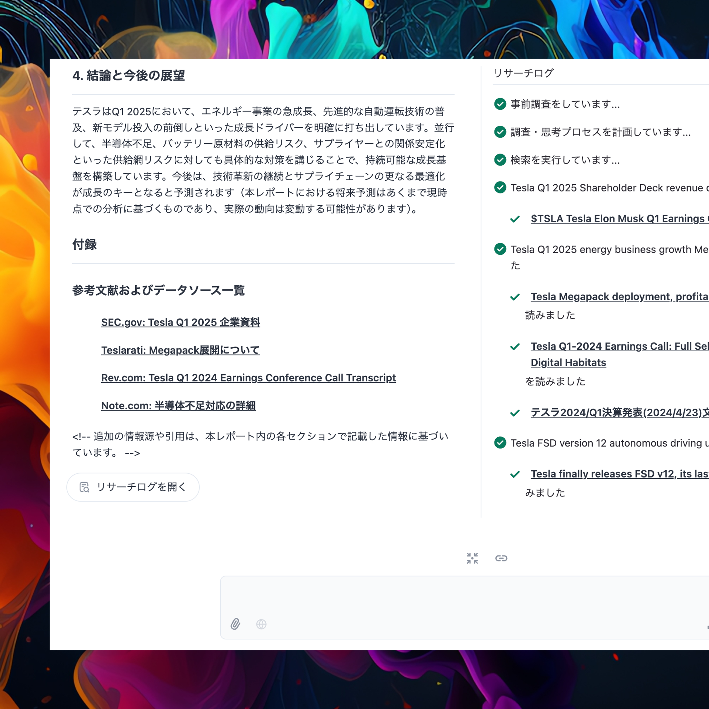Click the paperclip attach file icon
Screen dimensions: 709x709
pyautogui.click(x=235, y=624)
